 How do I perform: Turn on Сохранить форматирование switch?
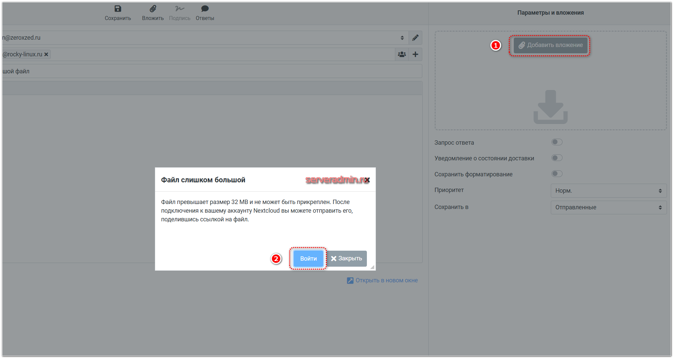click(x=556, y=174)
